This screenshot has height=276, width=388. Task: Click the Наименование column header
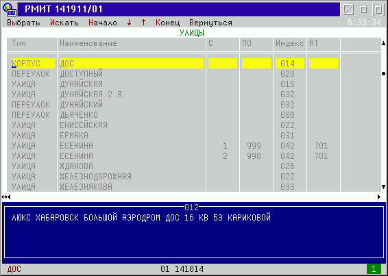coord(88,43)
